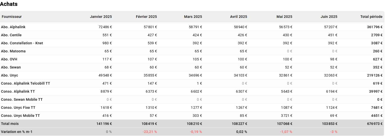The image size is (385, 138).
Task: Click Abo. OVH March value 105 €
Action: coord(197,59)
